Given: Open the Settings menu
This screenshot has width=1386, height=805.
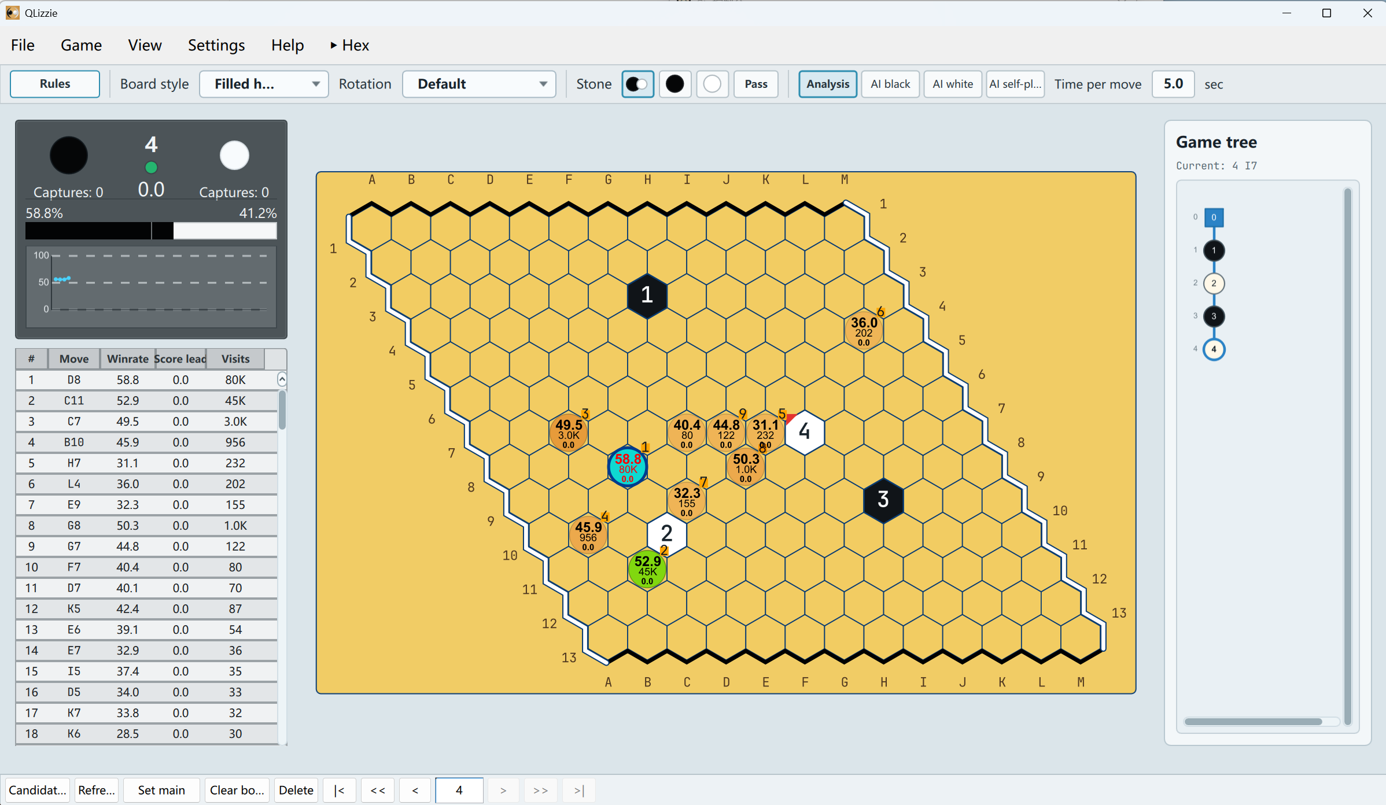Looking at the screenshot, I should (x=216, y=45).
